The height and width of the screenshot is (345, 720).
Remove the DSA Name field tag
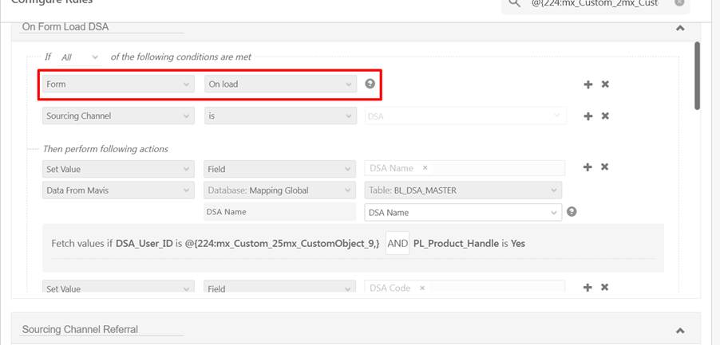click(425, 168)
